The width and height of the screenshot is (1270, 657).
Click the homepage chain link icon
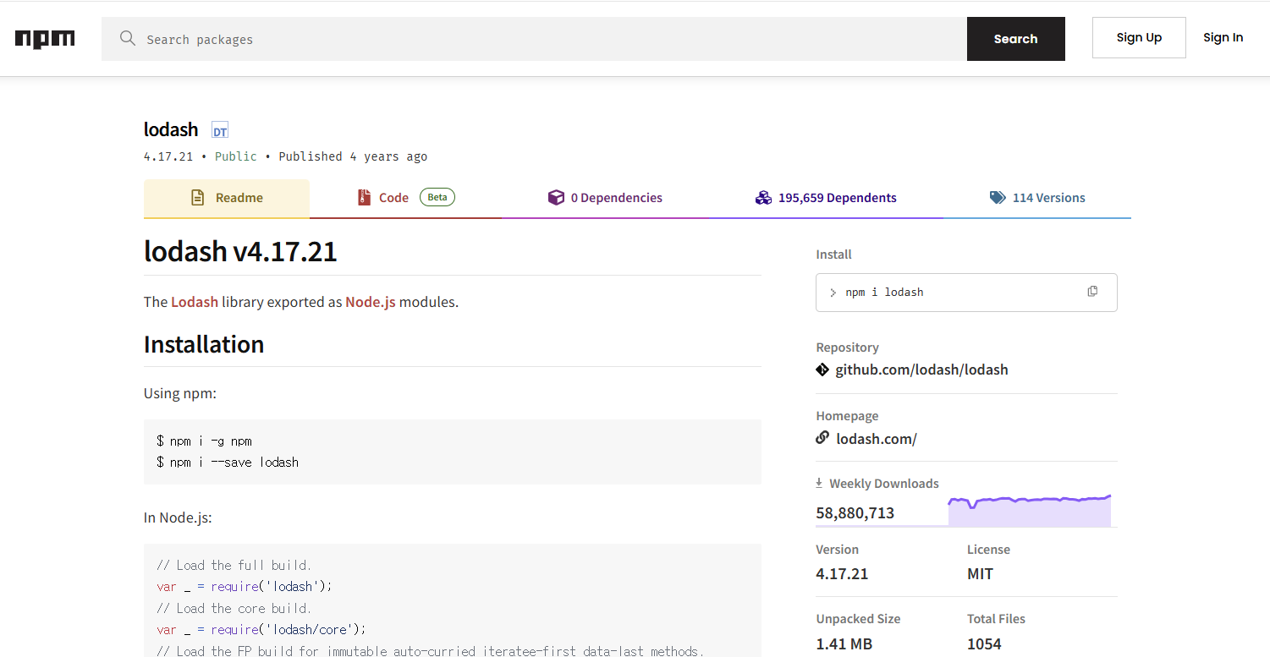click(822, 438)
